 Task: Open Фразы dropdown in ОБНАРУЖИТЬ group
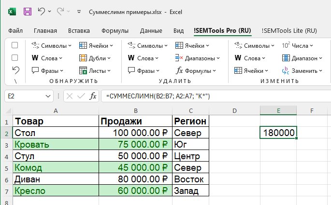pos(47,70)
